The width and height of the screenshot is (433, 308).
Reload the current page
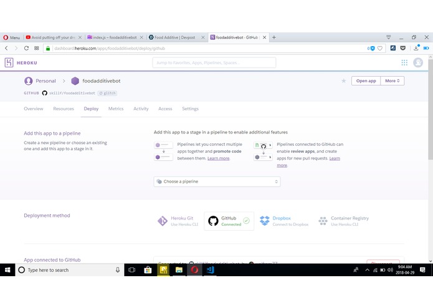pyautogui.click(x=26, y=49)
